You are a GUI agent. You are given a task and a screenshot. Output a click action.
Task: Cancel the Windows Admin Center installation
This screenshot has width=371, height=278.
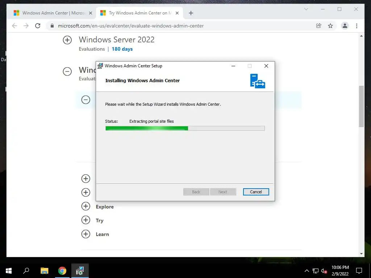(256, 192)
